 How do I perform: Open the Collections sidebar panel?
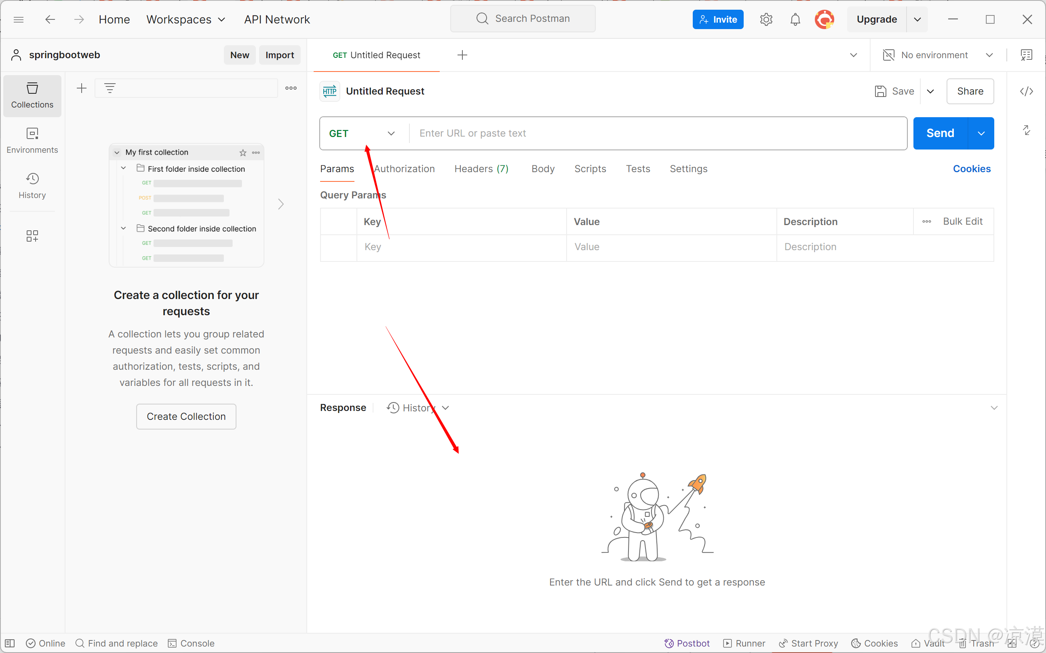(32, 96)
